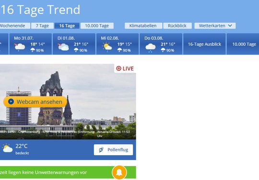
Task: Click the 'bedeckt' condition text
Action: coord(22,153)
